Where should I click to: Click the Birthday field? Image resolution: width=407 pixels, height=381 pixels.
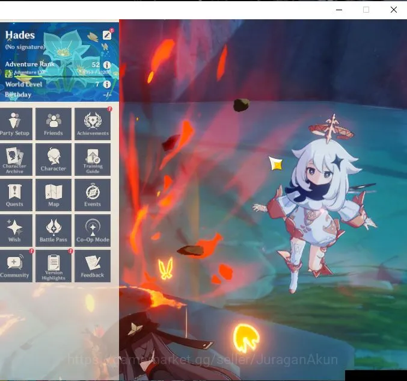[58, 94]
